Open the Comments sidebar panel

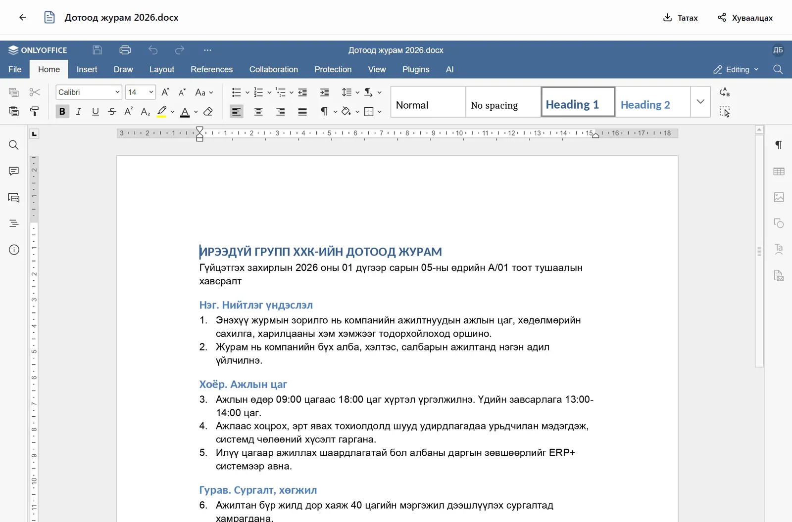(14, 171)
